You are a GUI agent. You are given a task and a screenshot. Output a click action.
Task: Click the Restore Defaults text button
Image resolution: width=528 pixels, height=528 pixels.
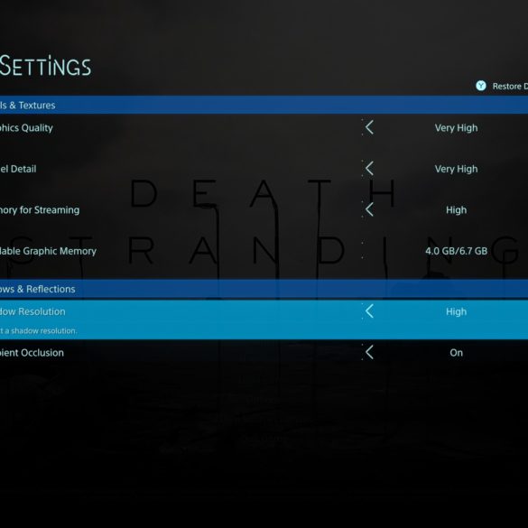click(x=510, y=87)
